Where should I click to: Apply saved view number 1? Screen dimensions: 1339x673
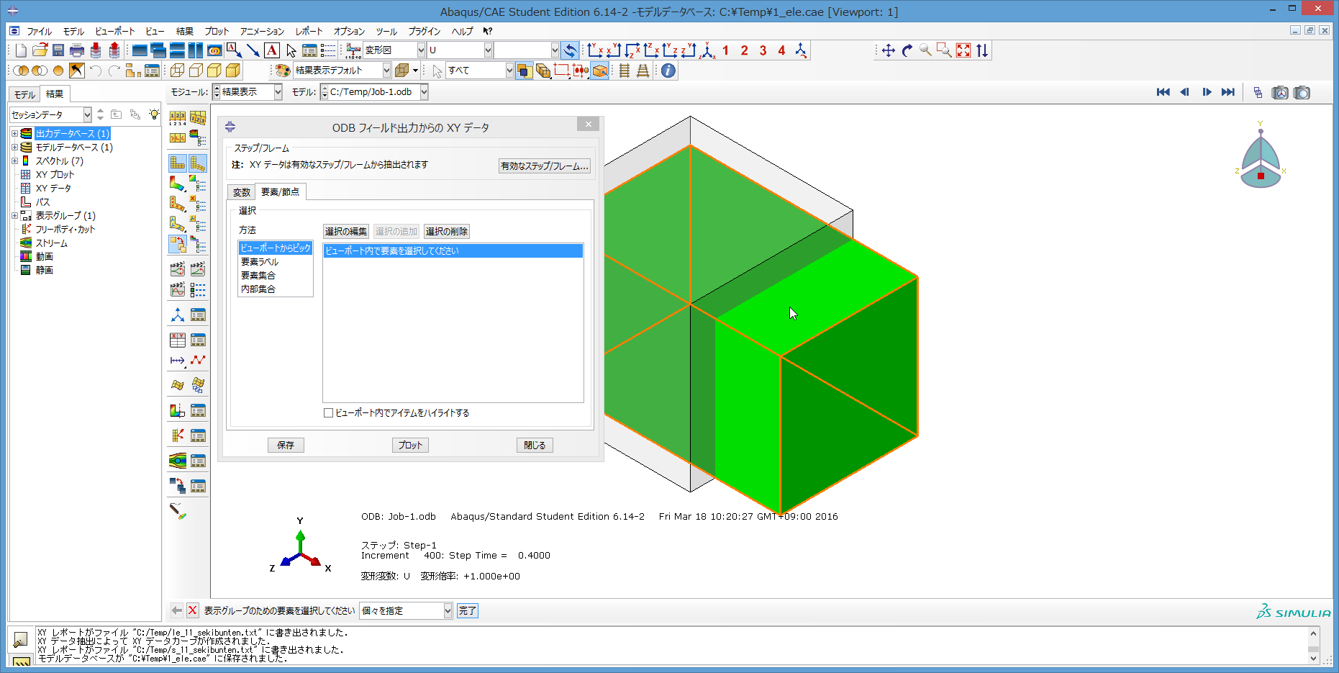tap(726, 50)
